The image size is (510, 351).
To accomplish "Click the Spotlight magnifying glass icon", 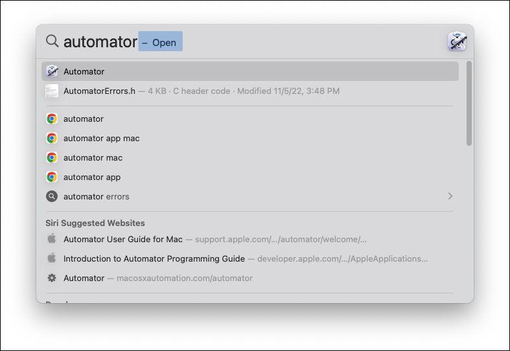I will tap(52, 41).
